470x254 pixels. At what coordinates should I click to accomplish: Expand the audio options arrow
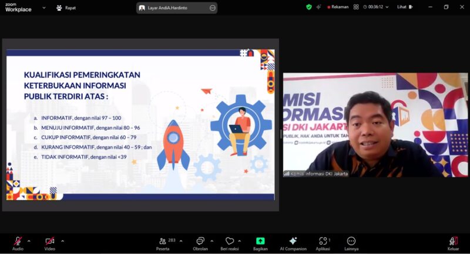(29, 241)
